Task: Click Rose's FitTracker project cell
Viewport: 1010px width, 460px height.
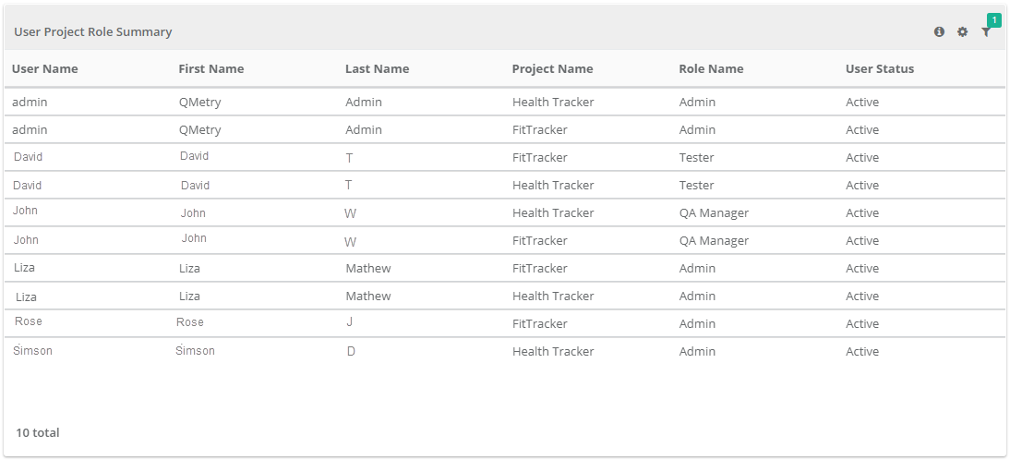Action: pos(540,323)
